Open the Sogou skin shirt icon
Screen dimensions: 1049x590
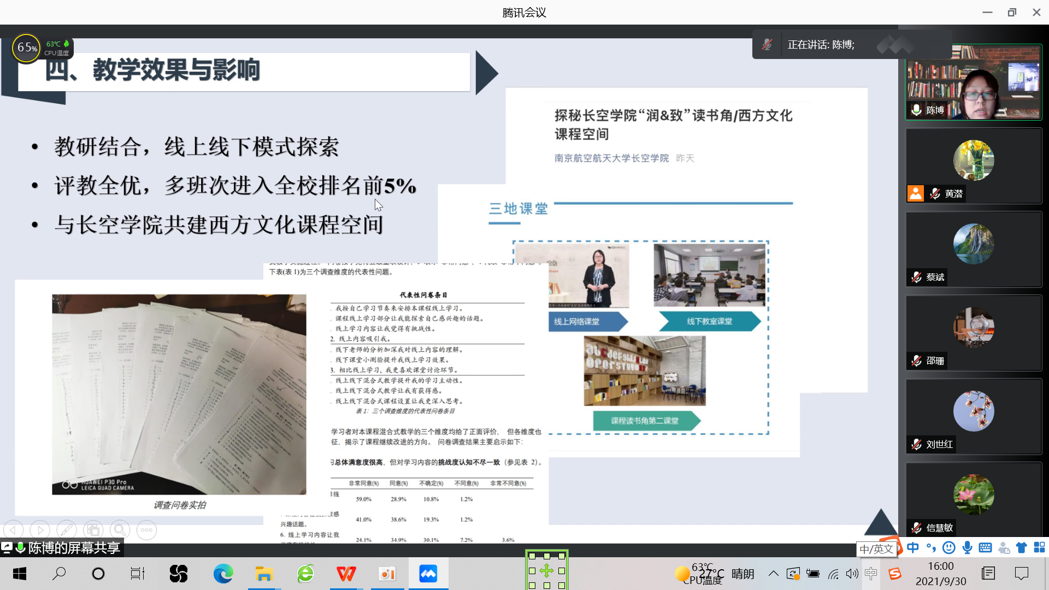click(1021, 547)
